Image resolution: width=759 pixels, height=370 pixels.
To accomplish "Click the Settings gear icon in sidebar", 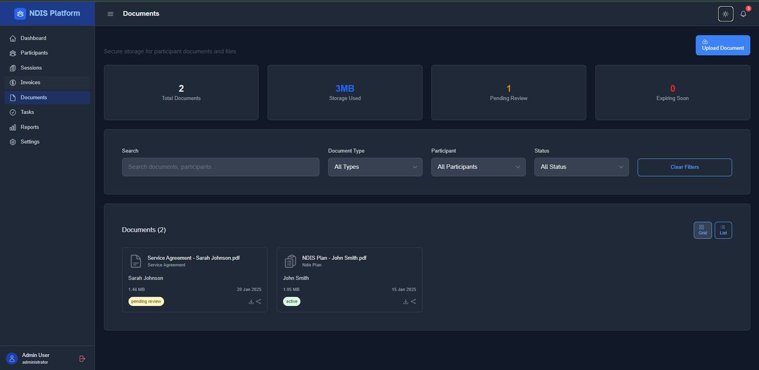I will pyautogui.click(x=13, y=142).
